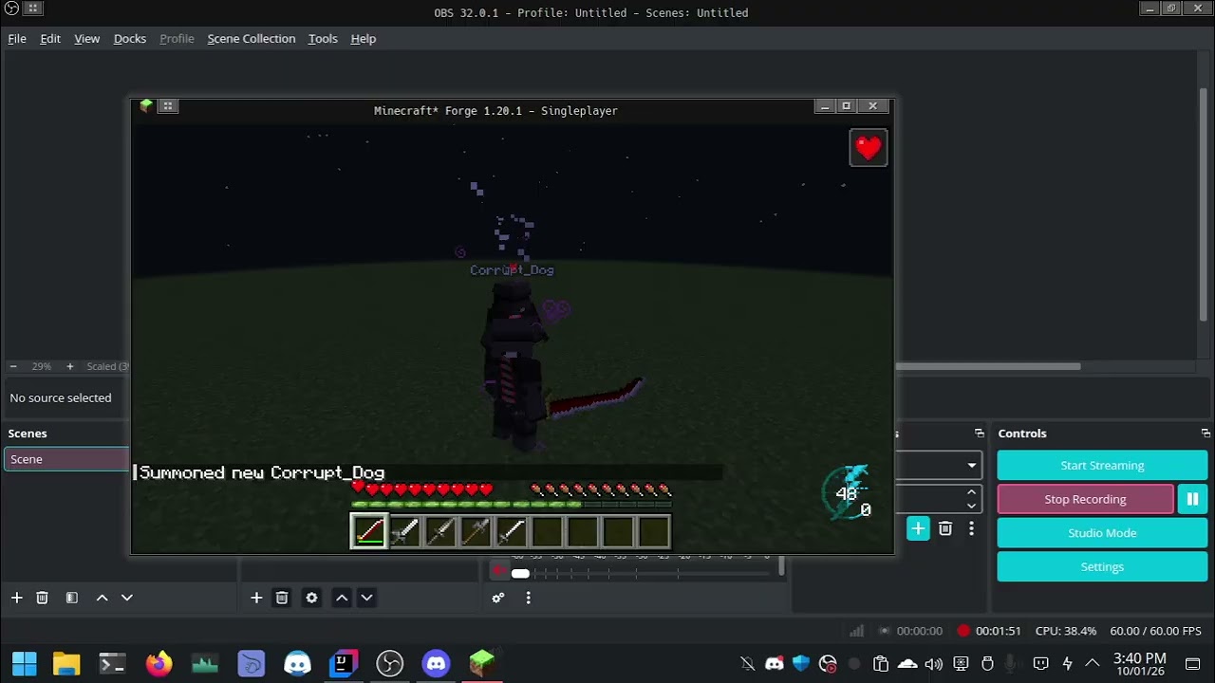Remove the selected scene with trash icon
Image resolution: width=1215 pixels, height=683 pixels.
pyautogui.click(x=42, y=598)
